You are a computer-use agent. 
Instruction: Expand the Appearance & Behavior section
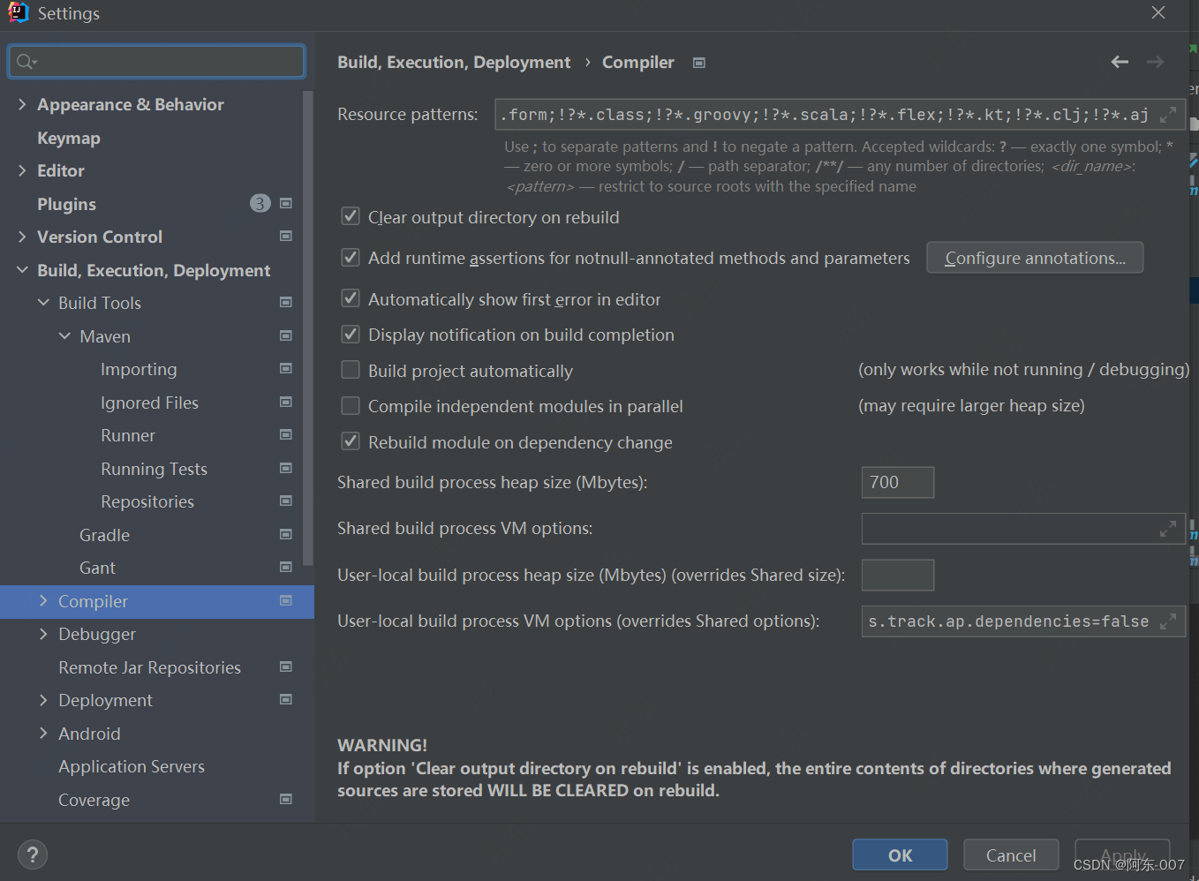pos(22,104)
